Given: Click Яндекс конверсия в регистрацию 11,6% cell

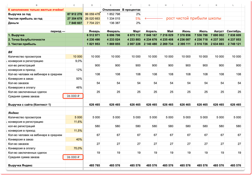Looking at the screenshot, I should 74,122.
